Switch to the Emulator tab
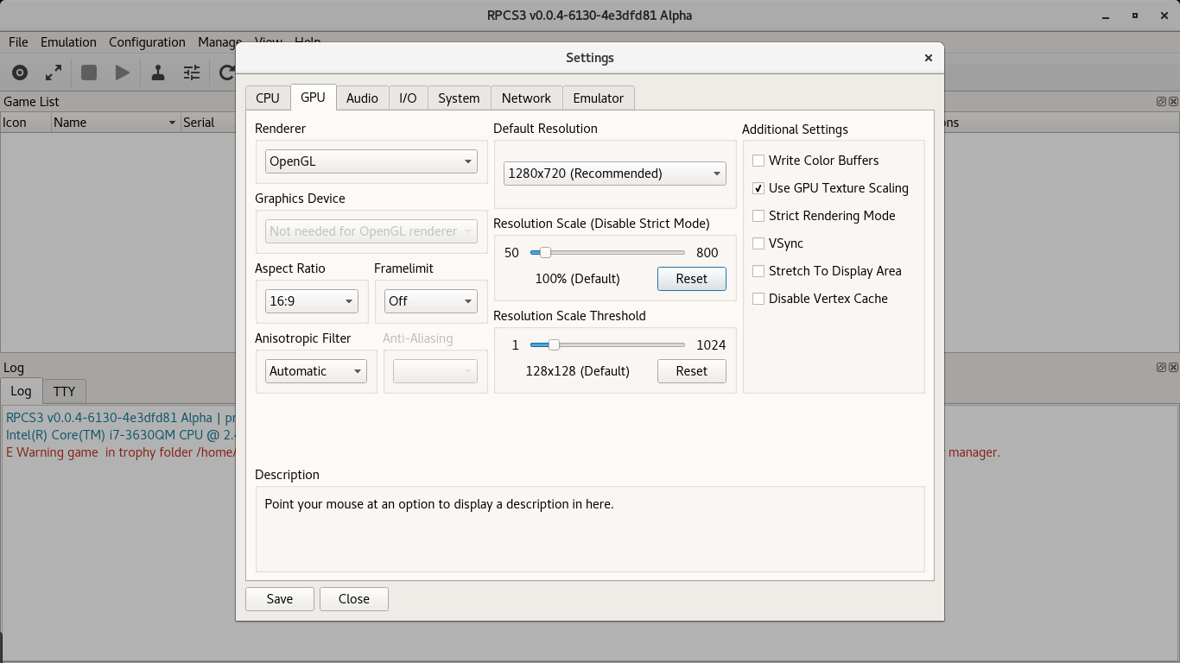The width and height of the screenshot is (1180, 663). pyautogui.click(x=599, y=98)
